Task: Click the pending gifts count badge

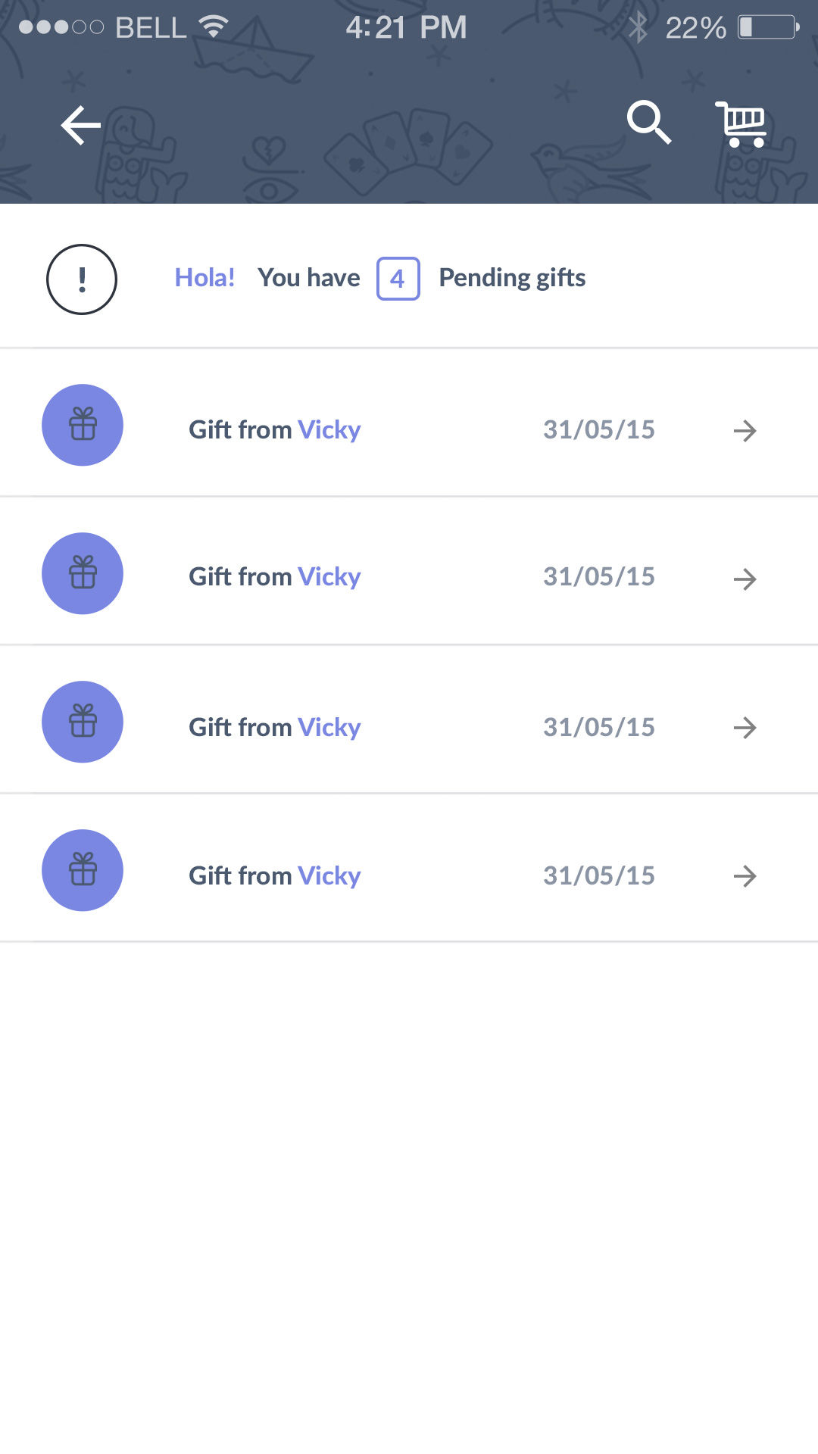Action: (x=398, y=279)
